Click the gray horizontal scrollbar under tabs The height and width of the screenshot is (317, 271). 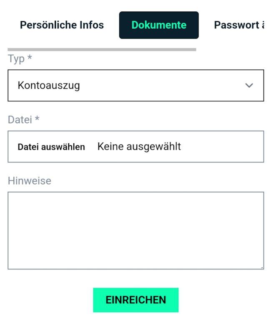(102, 49)
